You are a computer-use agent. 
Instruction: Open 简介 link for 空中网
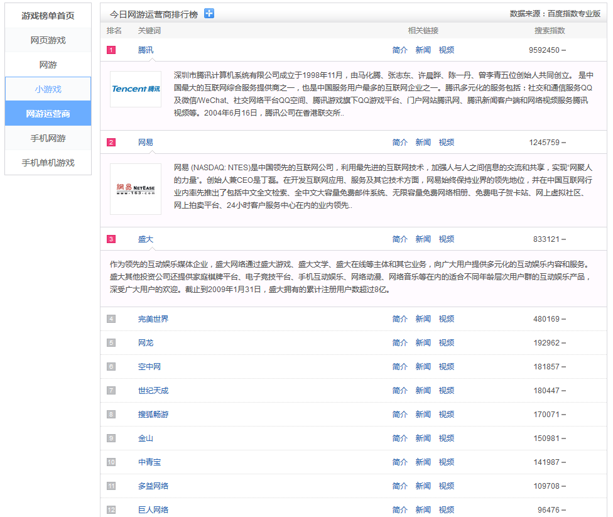[x=400, y=366]
